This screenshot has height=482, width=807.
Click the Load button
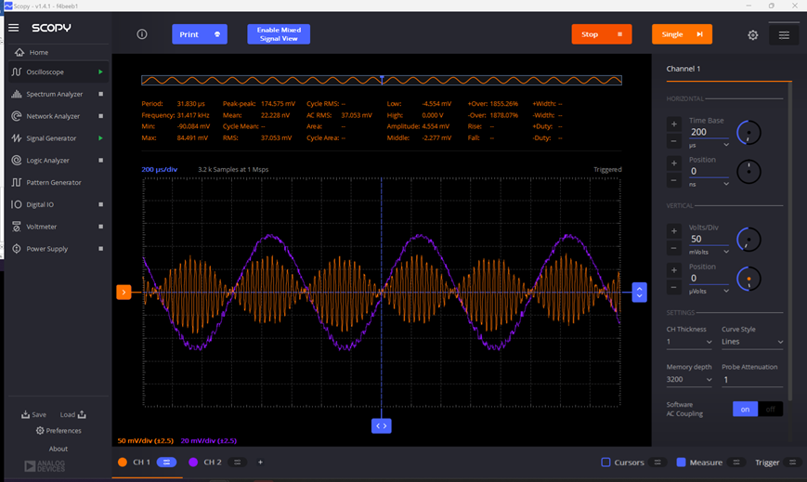pyautogui.click(x=72, y=414)
